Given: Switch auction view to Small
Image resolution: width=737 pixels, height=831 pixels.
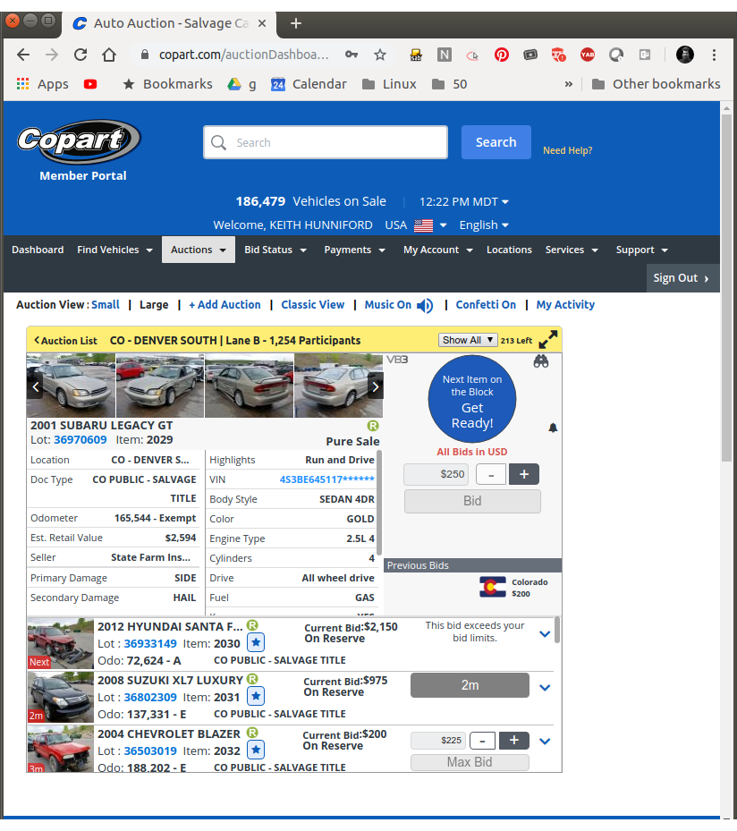Looking at the screenshot, I should pyautogui.click(x=106, y=305).
